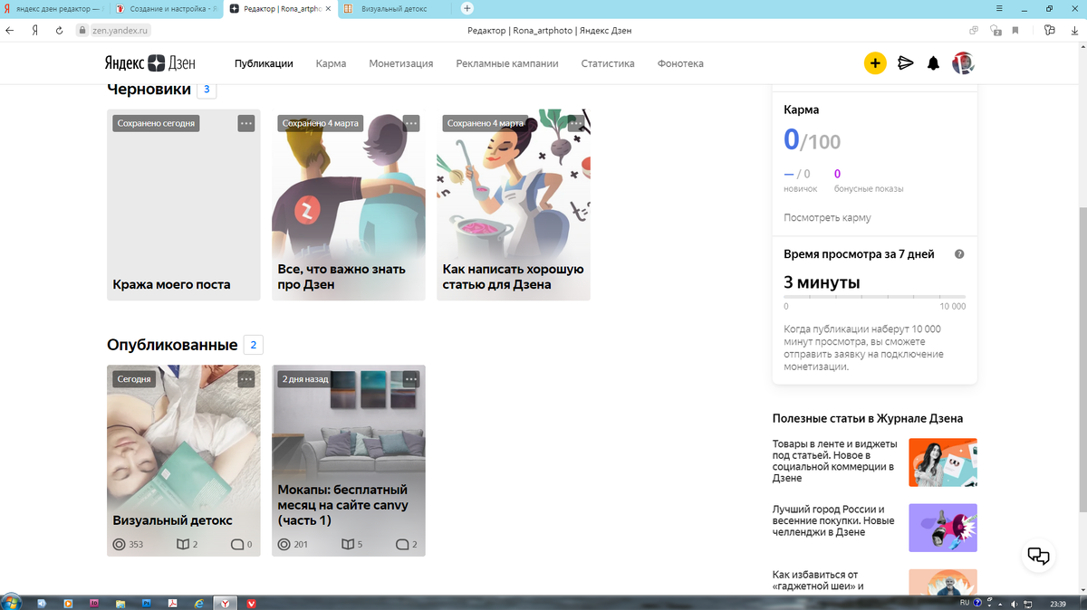Open the browser hamburger menu
Image resolution: width=1087 pixels, height=610 pixels.
[999, 8]
